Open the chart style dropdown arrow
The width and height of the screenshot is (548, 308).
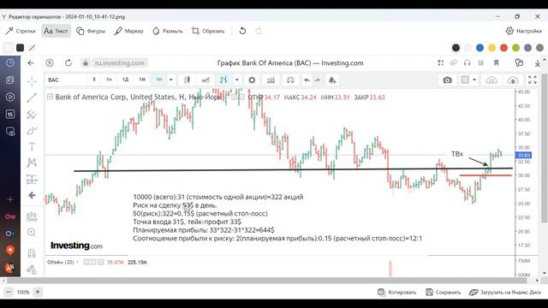[236, 80]
